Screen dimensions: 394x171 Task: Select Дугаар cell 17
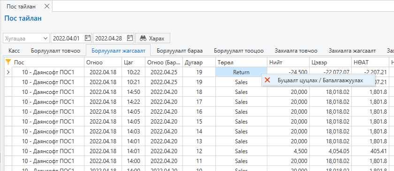(199, 102)
